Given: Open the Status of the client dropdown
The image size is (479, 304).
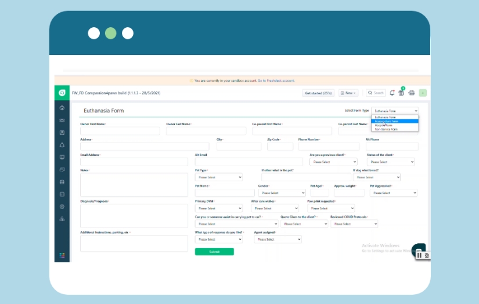Looking at the screenshot, I should tap(391, 162).
